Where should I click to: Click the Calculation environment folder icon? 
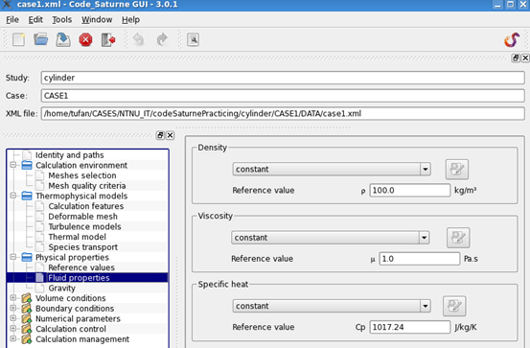[27, 166]
